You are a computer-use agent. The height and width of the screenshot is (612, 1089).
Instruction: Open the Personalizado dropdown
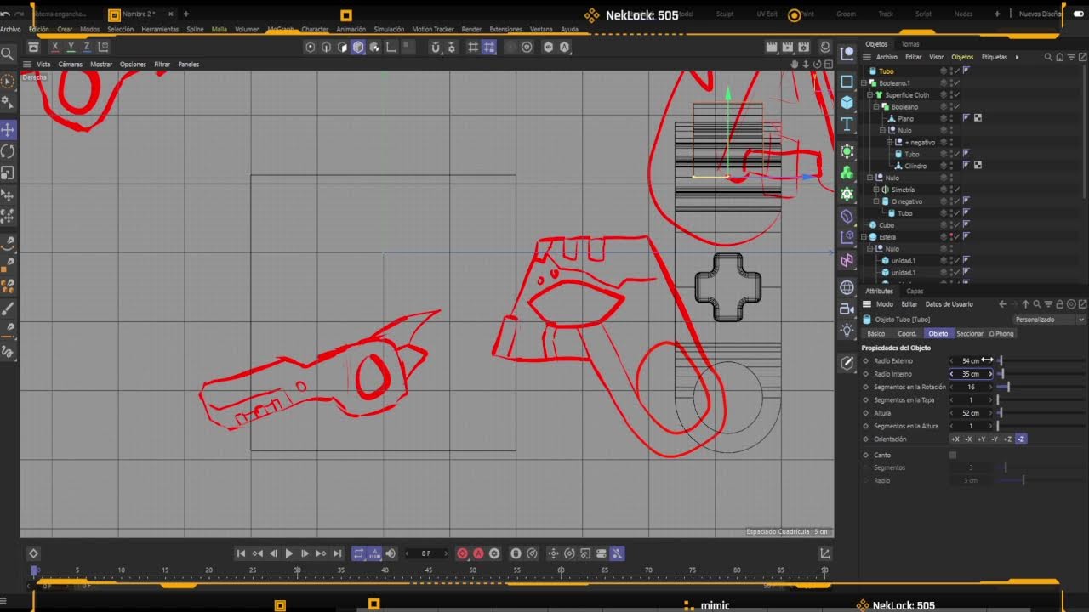point(1050,320)
